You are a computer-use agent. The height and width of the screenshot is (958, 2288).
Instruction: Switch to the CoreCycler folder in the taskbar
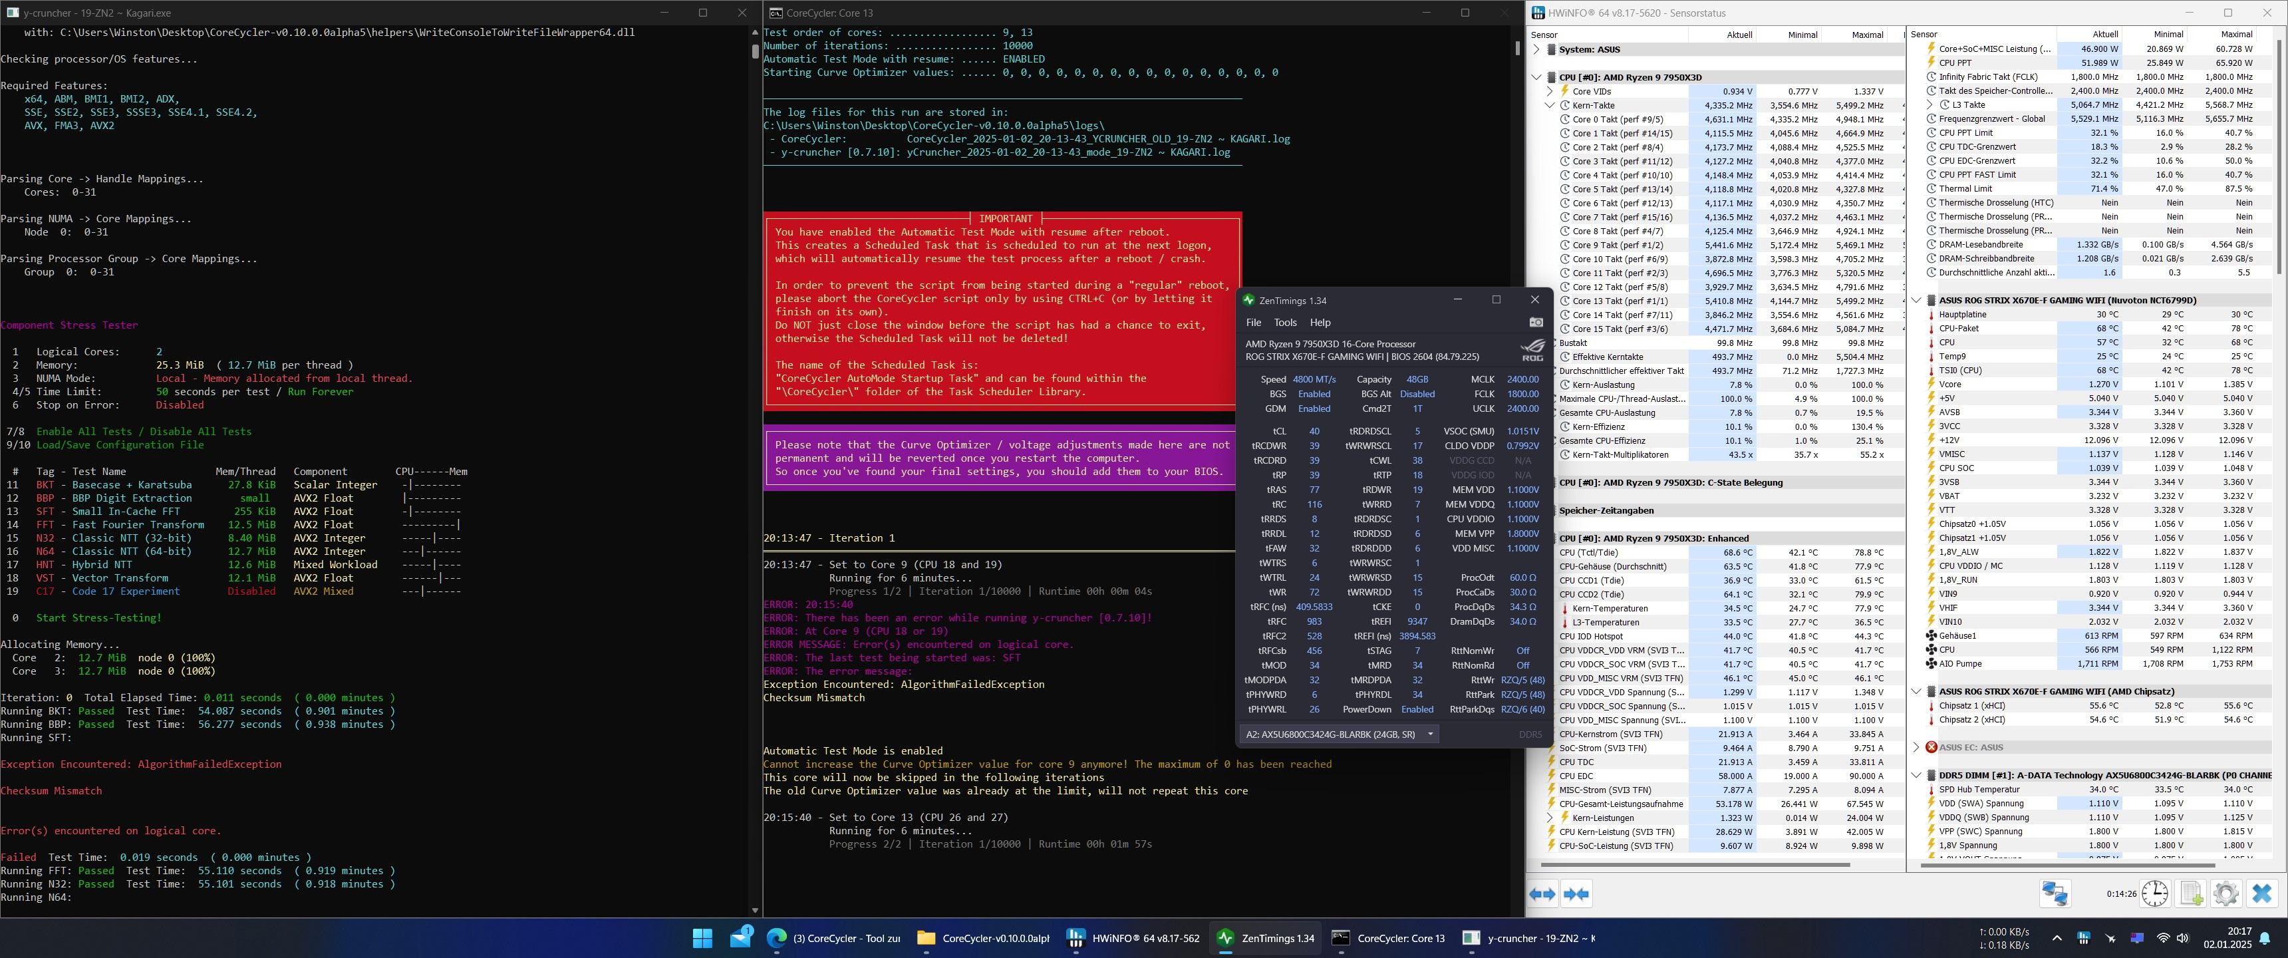tap(983, 937)
